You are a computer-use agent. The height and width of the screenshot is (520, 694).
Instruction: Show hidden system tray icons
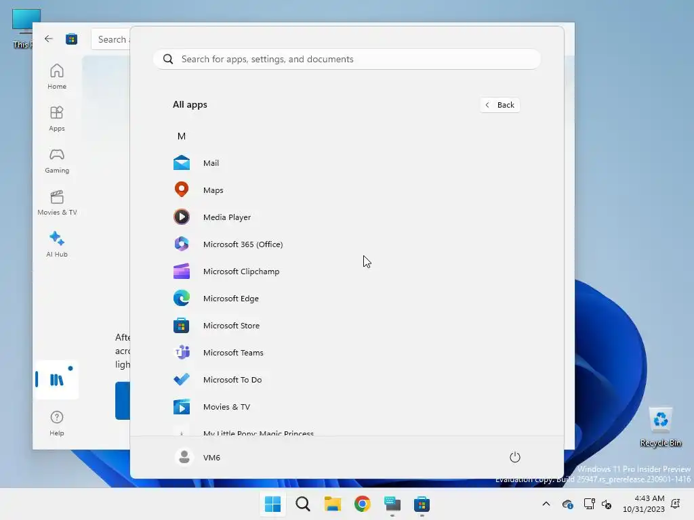click(x=546, y=504)
